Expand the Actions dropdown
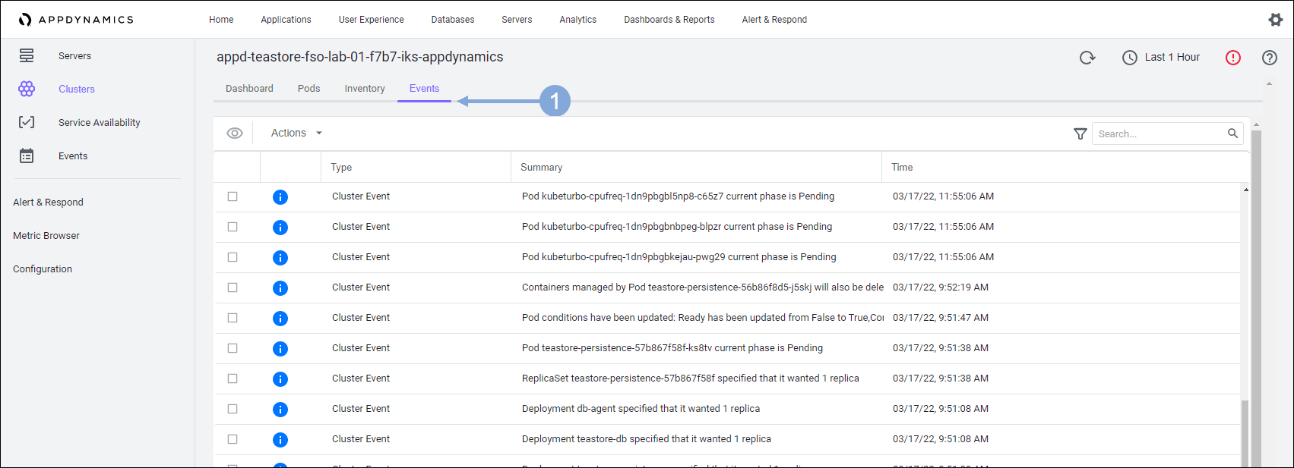 (296, 133)
